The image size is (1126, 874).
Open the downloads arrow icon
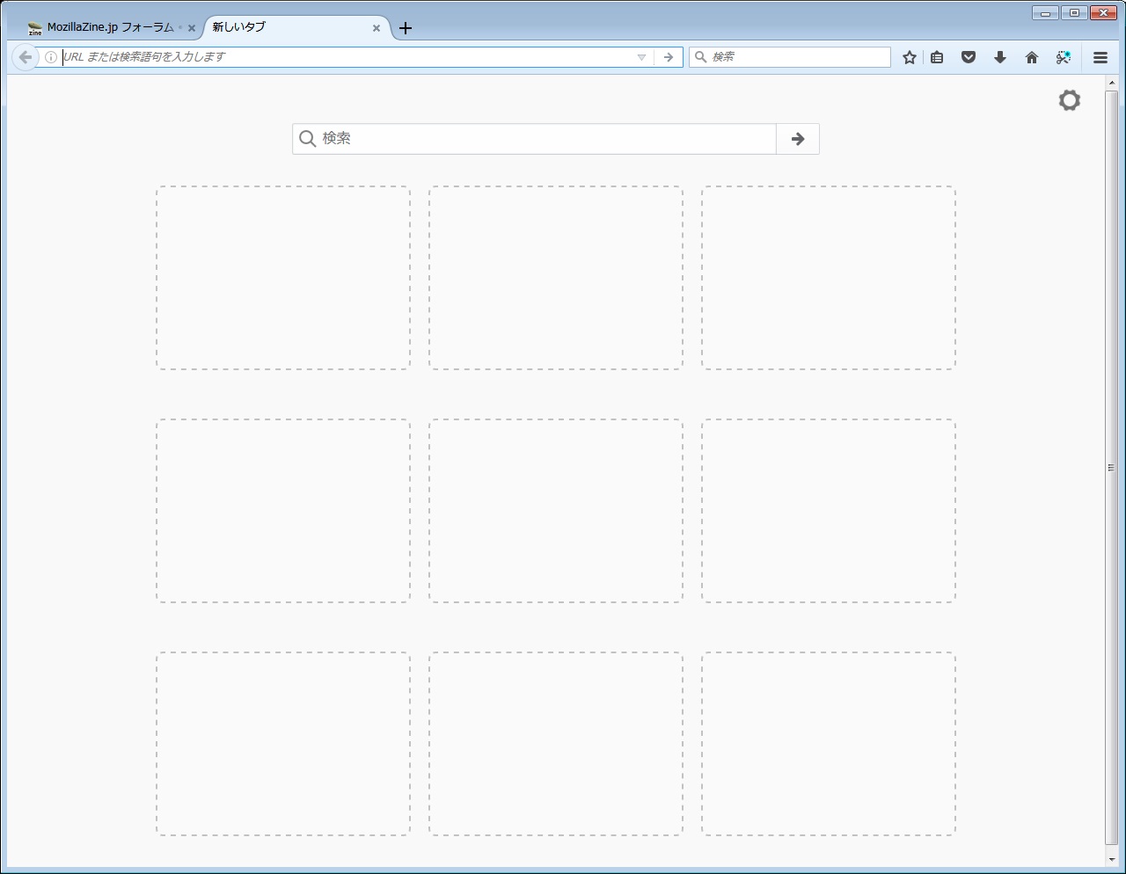point(1000,57)
